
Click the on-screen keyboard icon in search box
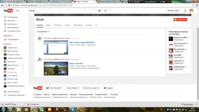[x=99, y=11]
